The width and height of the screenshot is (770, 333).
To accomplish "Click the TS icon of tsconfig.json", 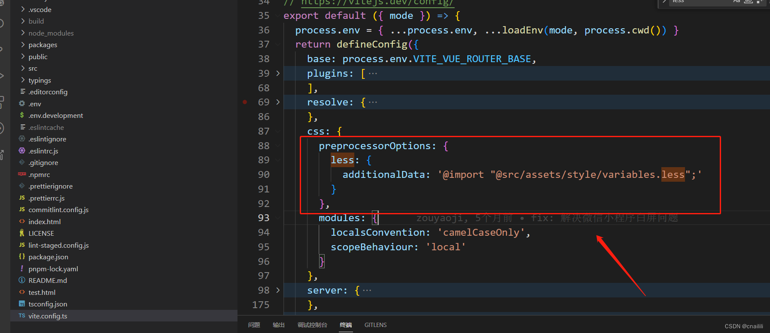I will (x=22, y=304).
